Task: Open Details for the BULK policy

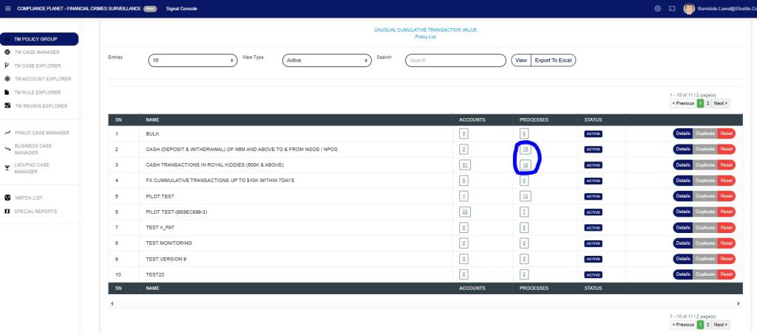Action: tap(682, 133)
